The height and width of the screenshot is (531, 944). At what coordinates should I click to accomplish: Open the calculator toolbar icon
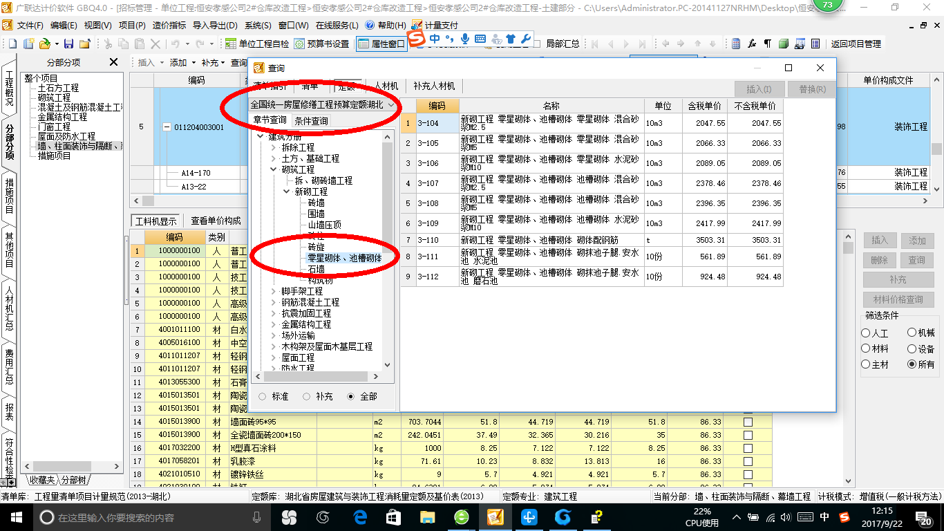click(736, 44)
